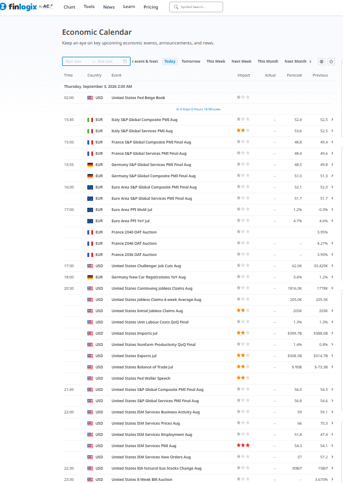Click the search magnifier icon
Screen dimensions: 343x483
coord(176,7)
